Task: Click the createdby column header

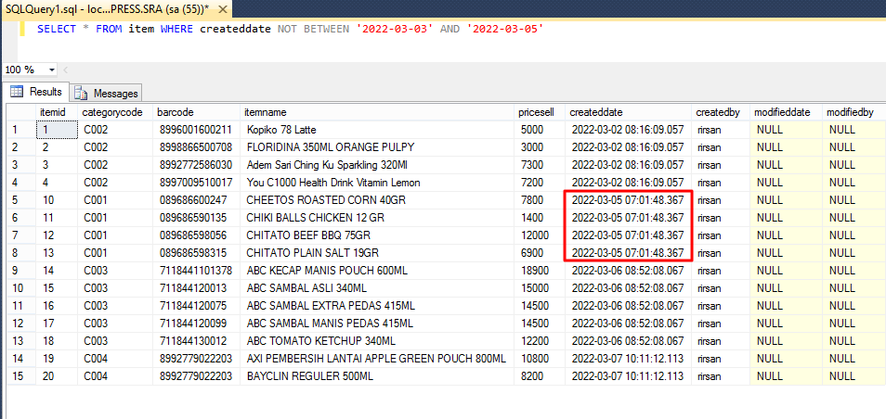Action: pos(721,112)
